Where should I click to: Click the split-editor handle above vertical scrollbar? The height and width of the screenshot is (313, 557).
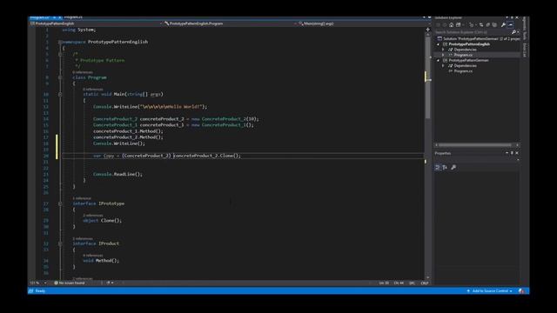click(428, 30)
